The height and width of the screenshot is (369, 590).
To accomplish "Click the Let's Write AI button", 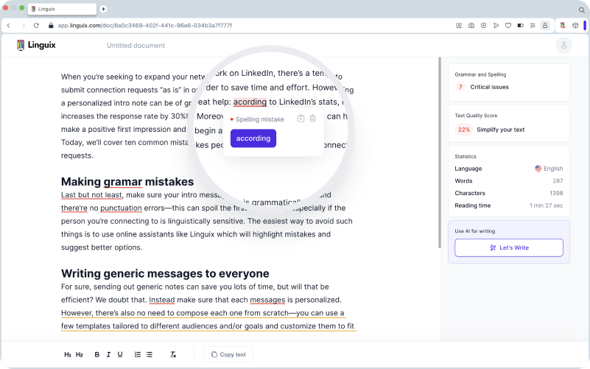I will 509,247.
